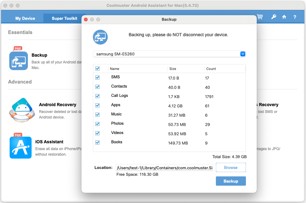Click the key/registration icon in toolbar
Screen dimensions: 306x203
coord(273,17)
